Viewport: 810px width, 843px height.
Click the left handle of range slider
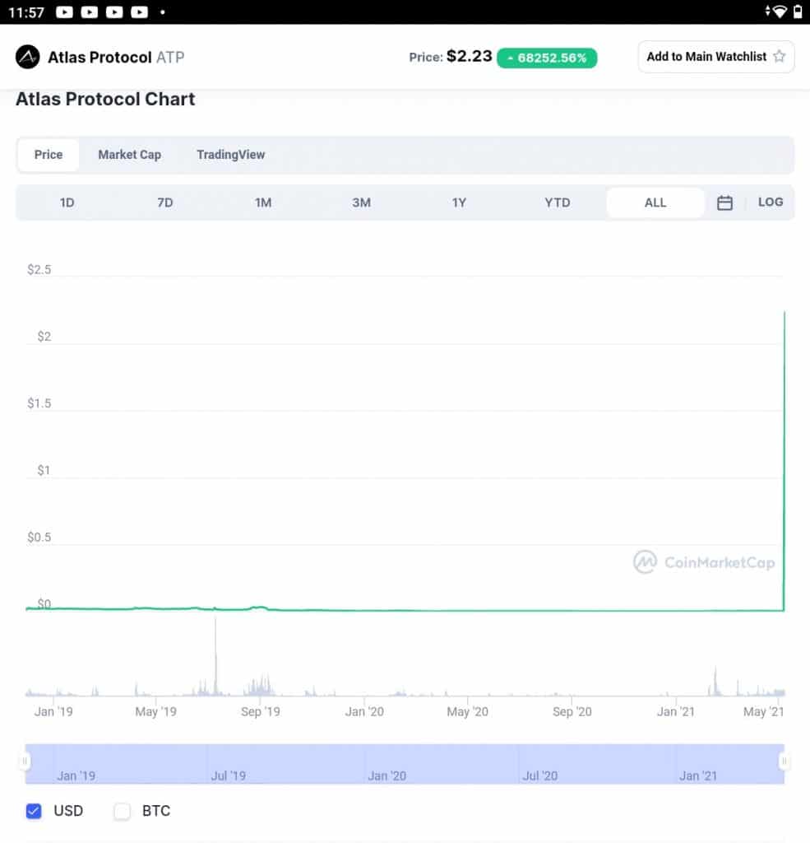pyautogui.click(x=24, y=761)
